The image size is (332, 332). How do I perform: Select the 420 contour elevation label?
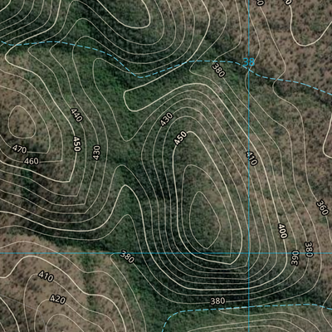(58, 300)
